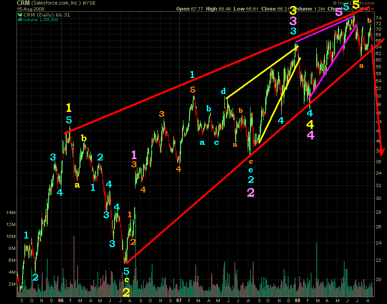Viewport: 387px width, 304px height.
Task: Click the CRM candlestick legend icon
Action: tap(20, 15)
